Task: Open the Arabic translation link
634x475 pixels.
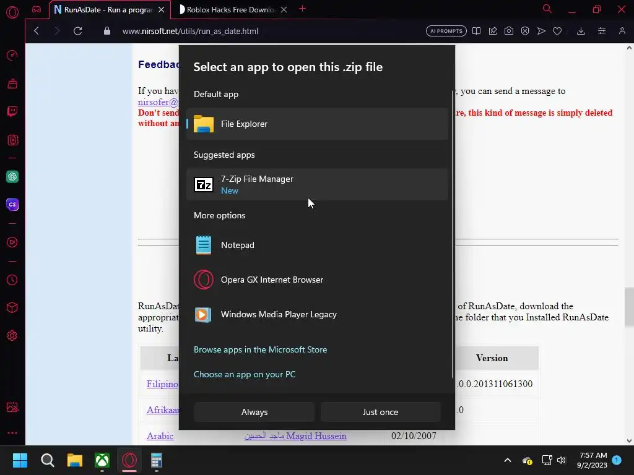Action: point(160,436)
